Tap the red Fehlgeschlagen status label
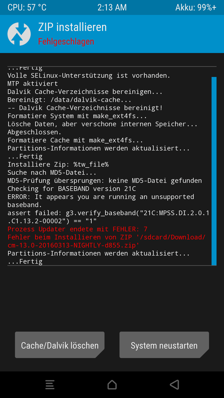 [66, 41]
